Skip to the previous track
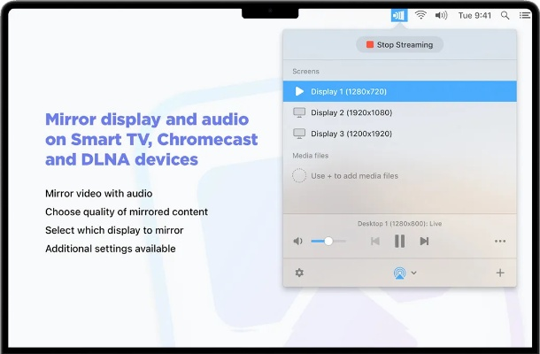540x354 pixels. pos(375,241)
